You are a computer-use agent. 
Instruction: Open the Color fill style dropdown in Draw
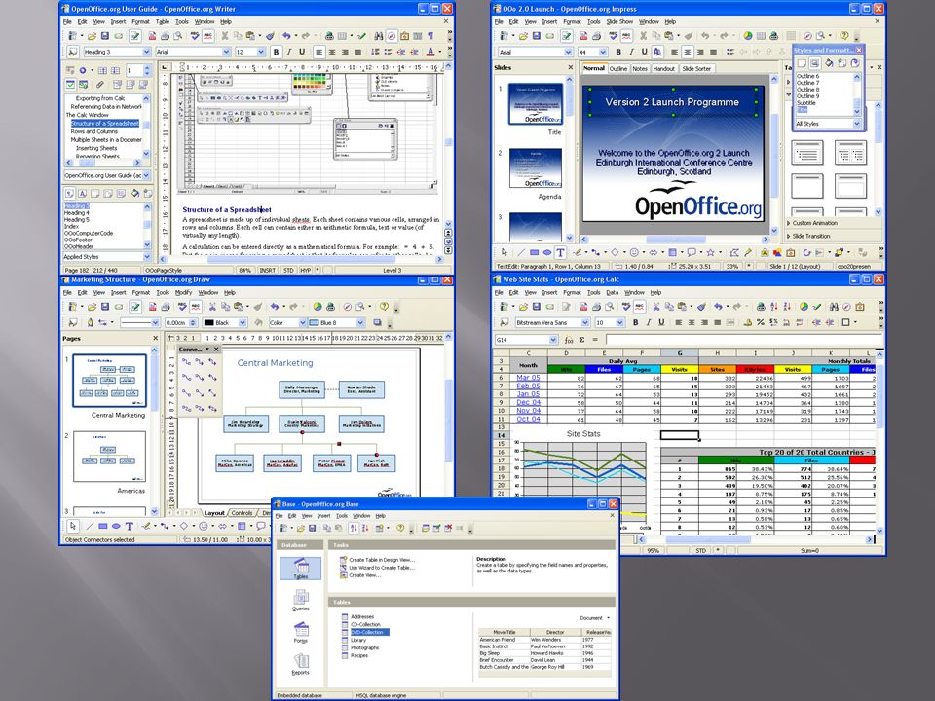coord(302,322)
